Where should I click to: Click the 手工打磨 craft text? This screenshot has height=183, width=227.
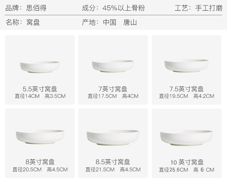(209, 8)
